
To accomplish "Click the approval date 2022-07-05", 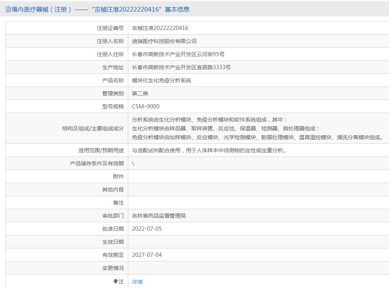I will (147, 229).
